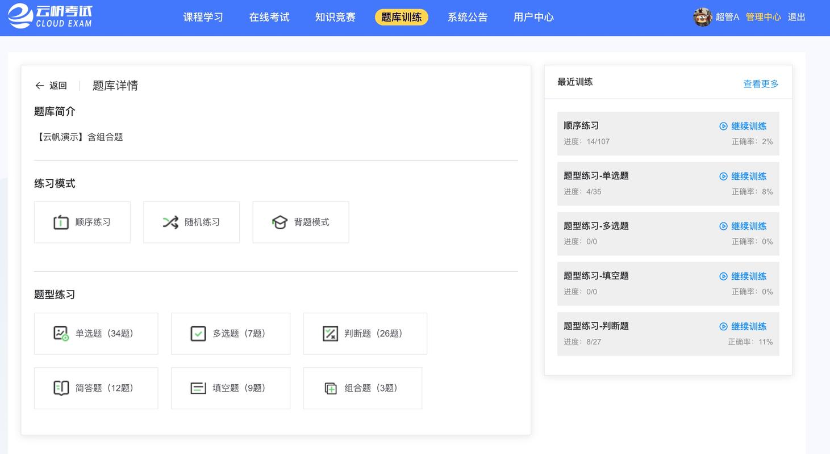Image resolution: width=830 pixels, height=454 pixels.
Task: Open 系统公告 from top navigation
Action: tap(468, 17)
